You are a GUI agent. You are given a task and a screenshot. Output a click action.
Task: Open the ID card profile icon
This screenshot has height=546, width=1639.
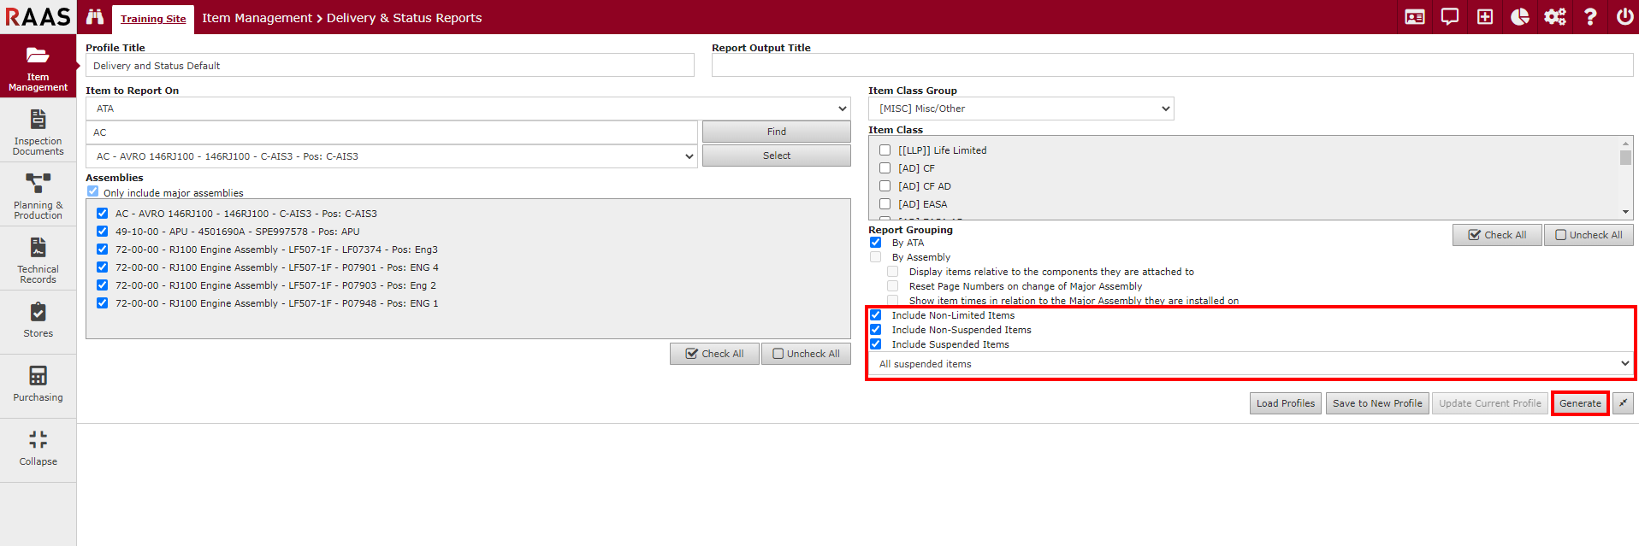point(1415,17)
